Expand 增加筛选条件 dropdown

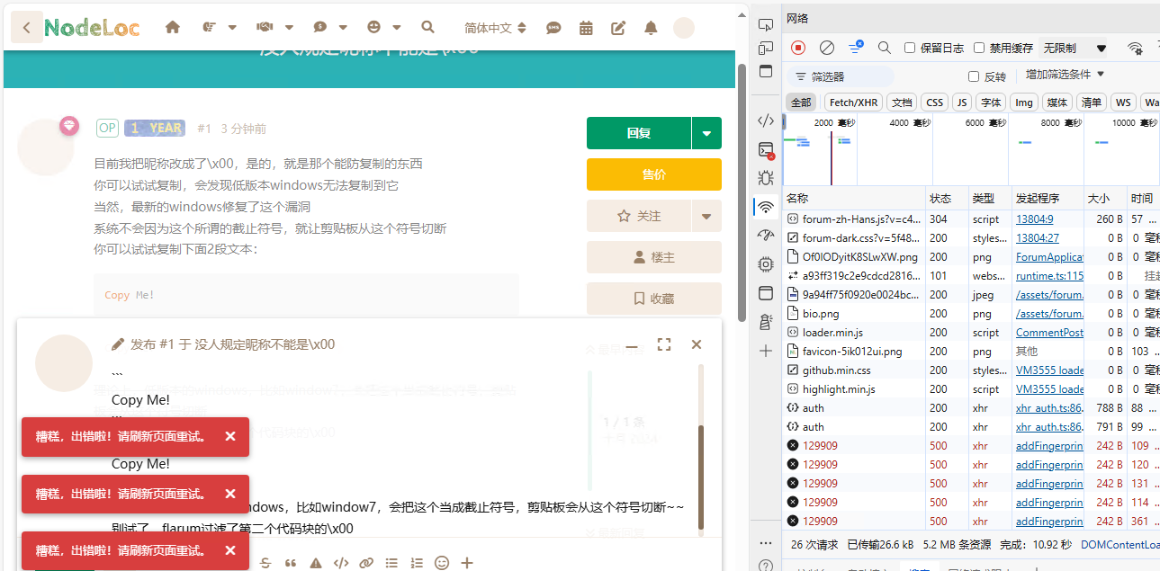coord(1065,75)
